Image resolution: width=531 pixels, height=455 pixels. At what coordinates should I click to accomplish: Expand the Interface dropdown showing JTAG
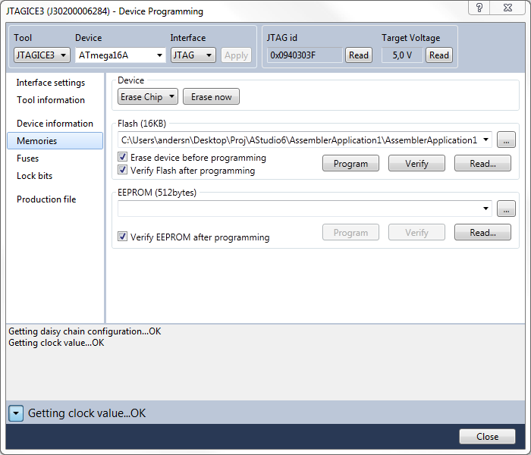tap(193, 55)
